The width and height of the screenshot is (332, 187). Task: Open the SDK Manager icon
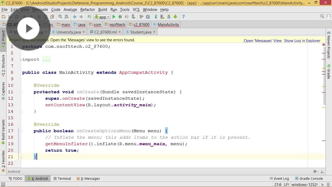tap(169, 17)
